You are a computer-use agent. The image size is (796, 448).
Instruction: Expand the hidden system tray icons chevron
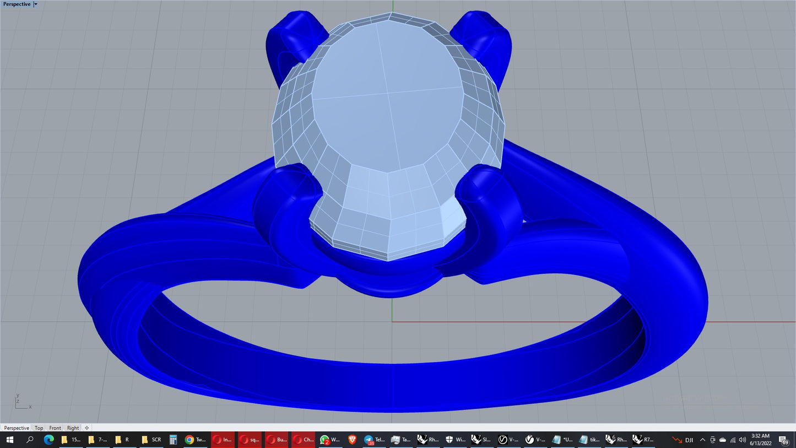702,440
